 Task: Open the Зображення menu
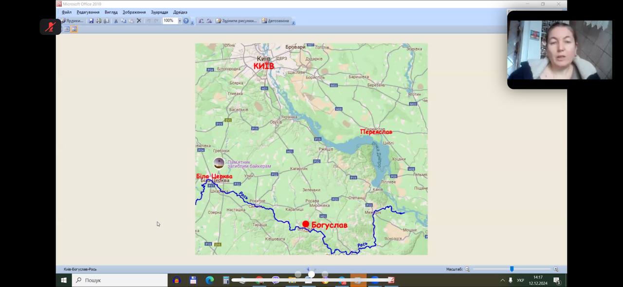tap(134, 12)
